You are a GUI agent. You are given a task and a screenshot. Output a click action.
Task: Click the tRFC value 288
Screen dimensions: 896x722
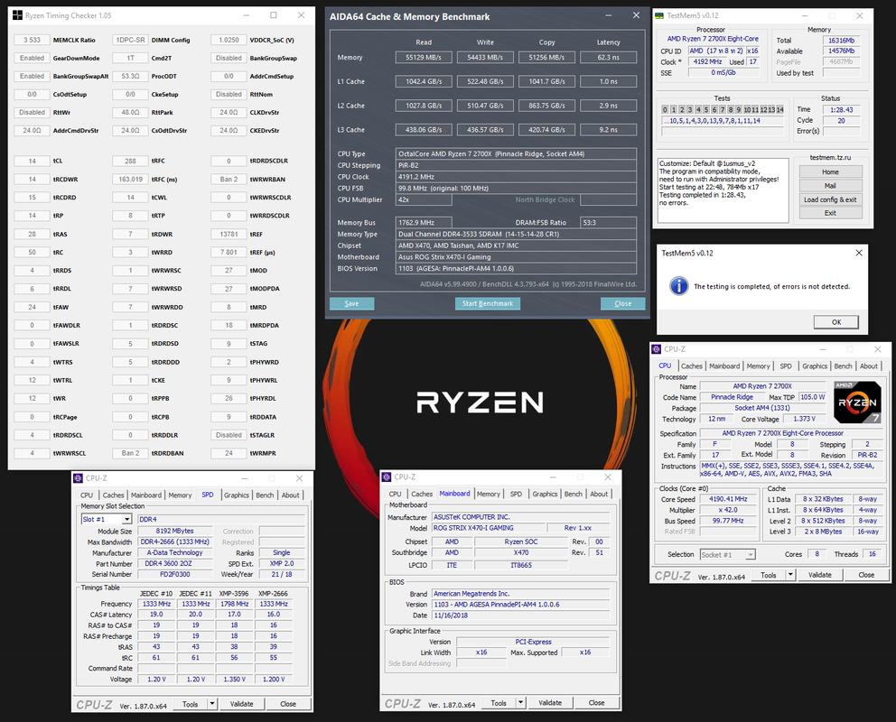click(130, 161)
